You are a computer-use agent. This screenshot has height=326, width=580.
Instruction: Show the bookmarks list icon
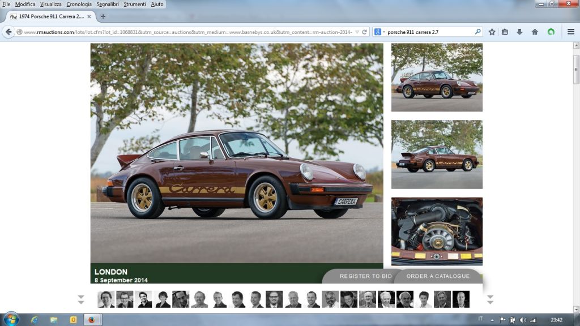505,32
